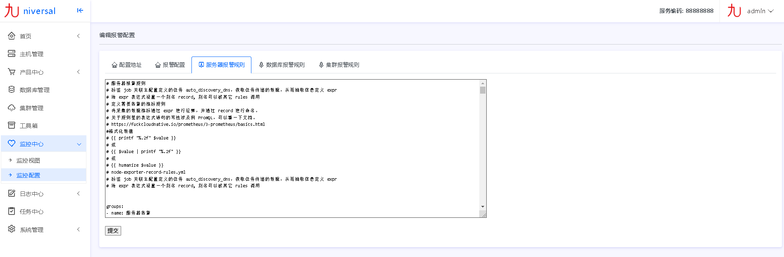
Task: Click the clipboard icon beside 任务中心
Action: coord(12,211)
